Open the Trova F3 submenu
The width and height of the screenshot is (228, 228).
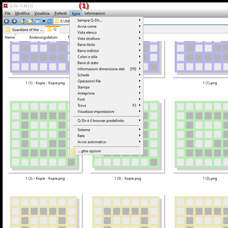[106, 105]
